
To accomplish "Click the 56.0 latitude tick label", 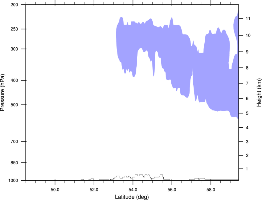I will click(x=172, y=190).
